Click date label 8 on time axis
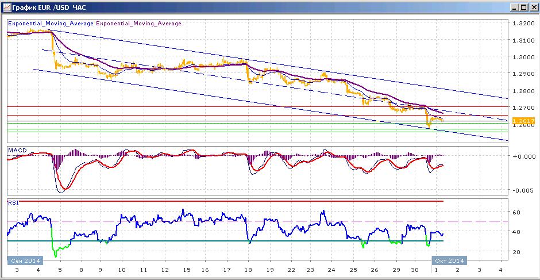 point(82,270)
